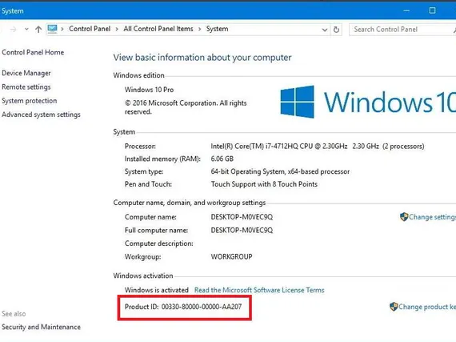
Task: Click the 64-bit Operating System text
Action: [x=280, y=171]
